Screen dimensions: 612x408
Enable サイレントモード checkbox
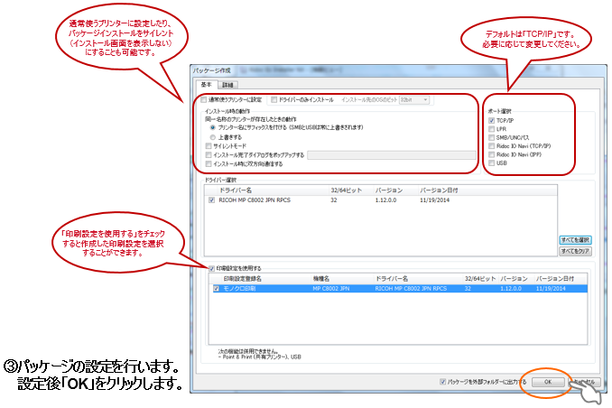[209, 146]
